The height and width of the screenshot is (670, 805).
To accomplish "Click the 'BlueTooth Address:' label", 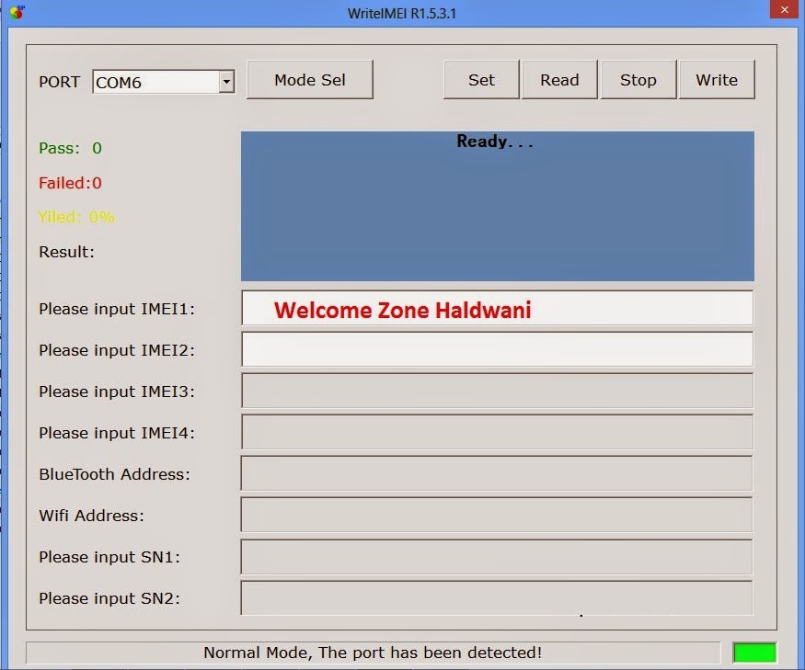I will click(x=114, y=474).
